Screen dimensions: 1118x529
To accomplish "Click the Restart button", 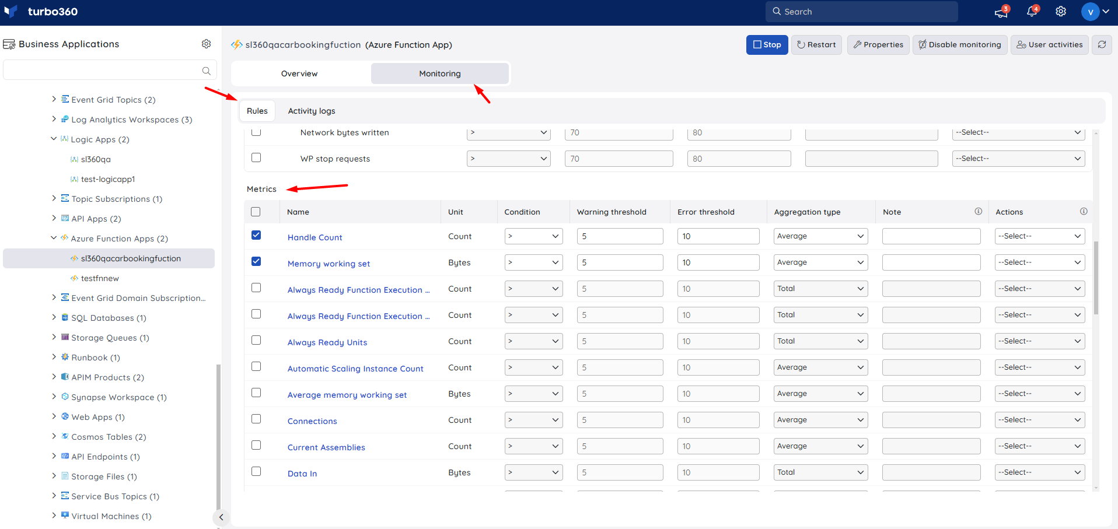I will coord(816,45).
